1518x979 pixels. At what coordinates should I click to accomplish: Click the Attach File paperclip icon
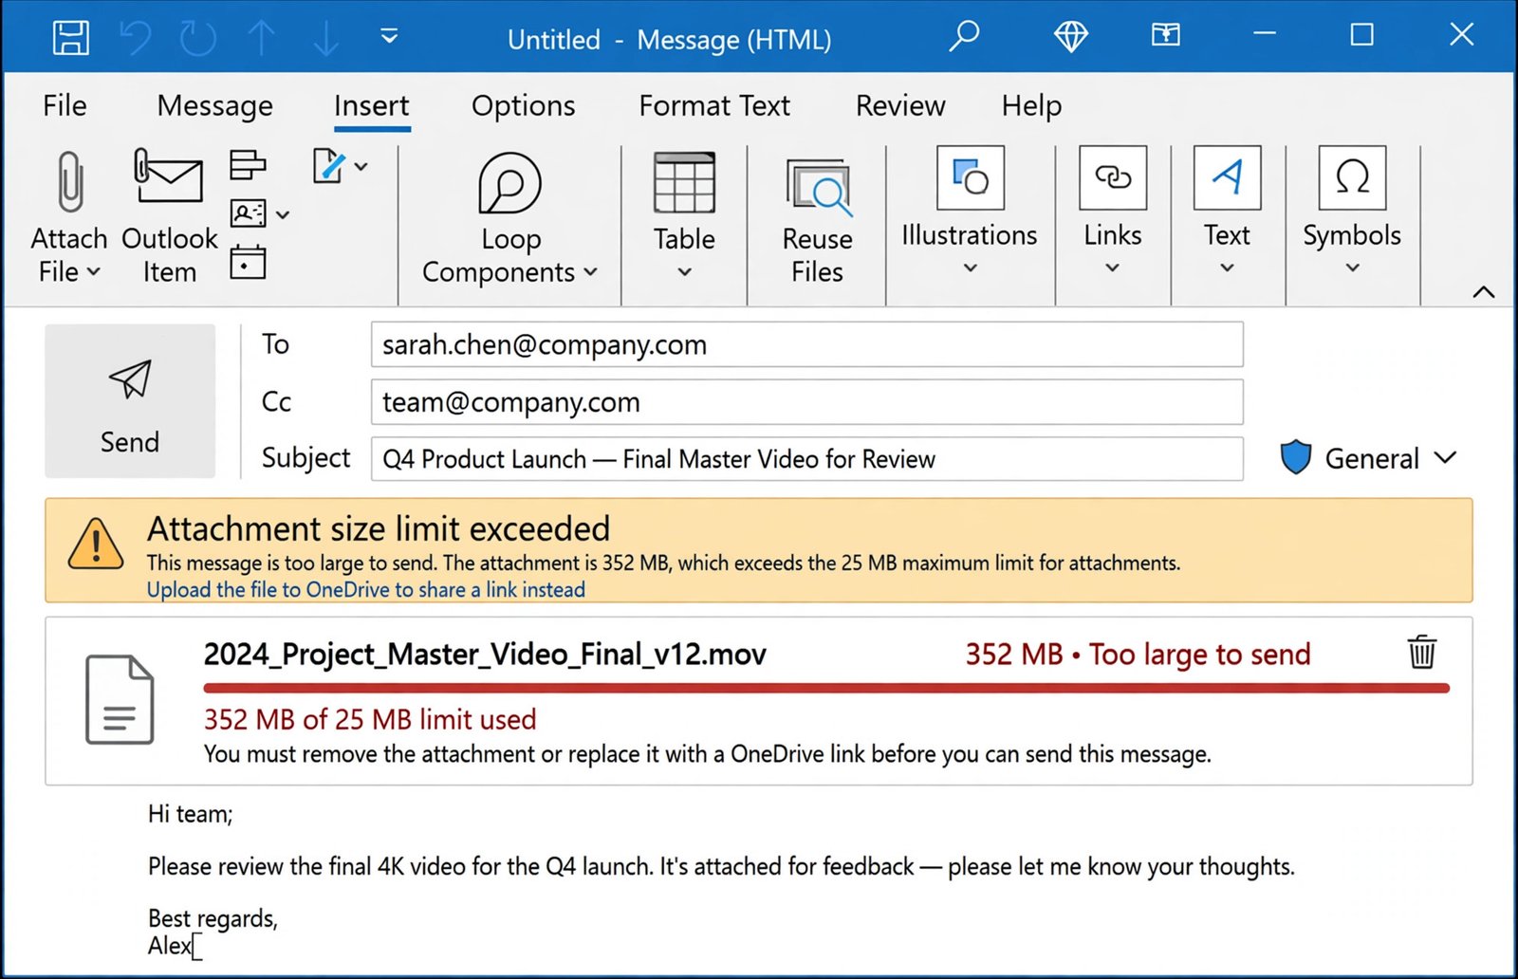point(70,181)
